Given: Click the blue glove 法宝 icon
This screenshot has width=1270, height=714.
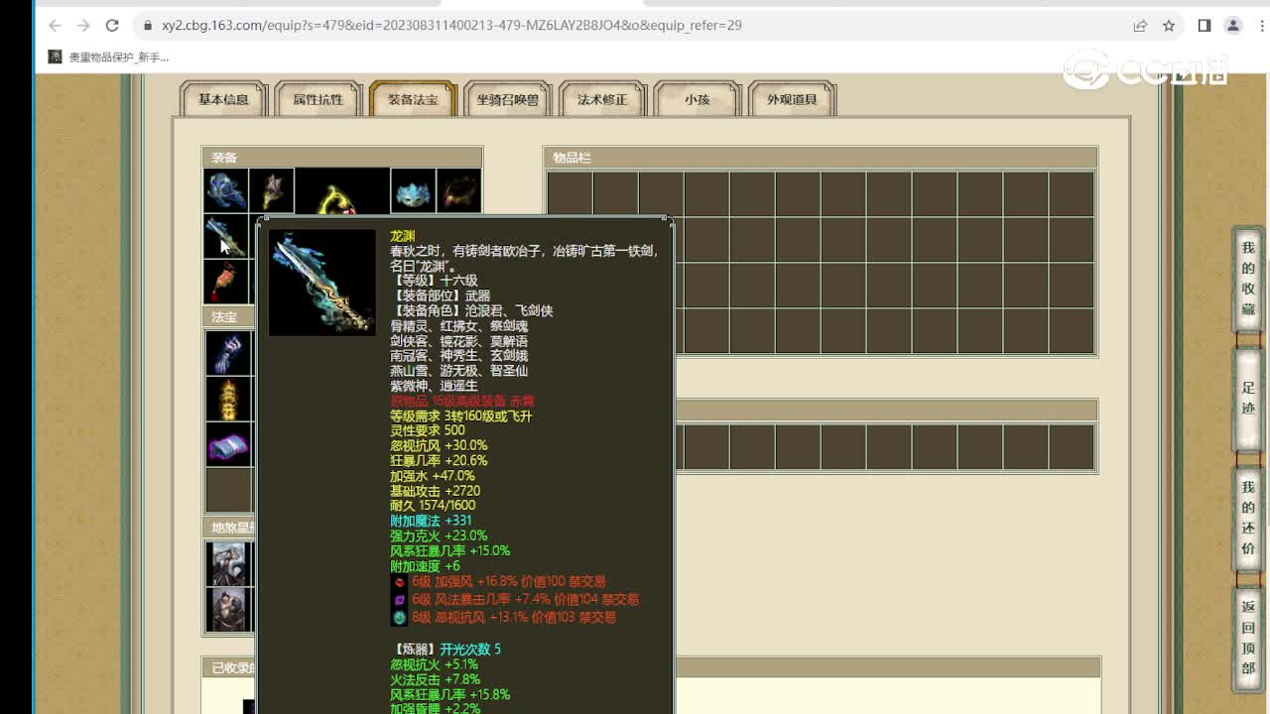Looking at the screenshot, I should point(228,353).
